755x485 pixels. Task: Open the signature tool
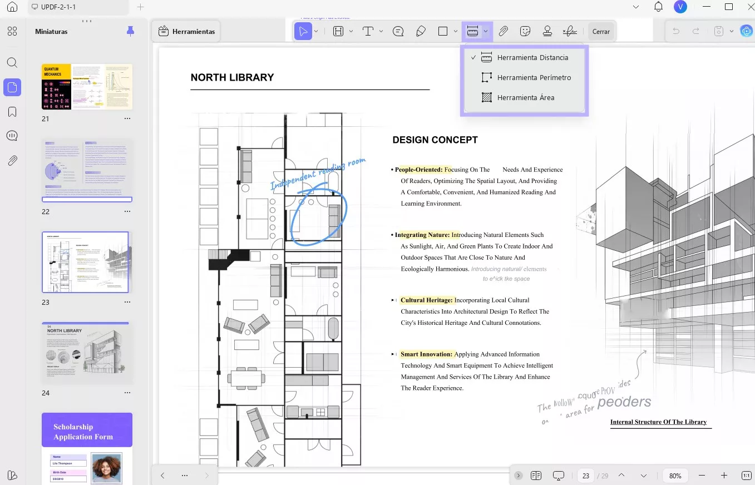(570, 32)
